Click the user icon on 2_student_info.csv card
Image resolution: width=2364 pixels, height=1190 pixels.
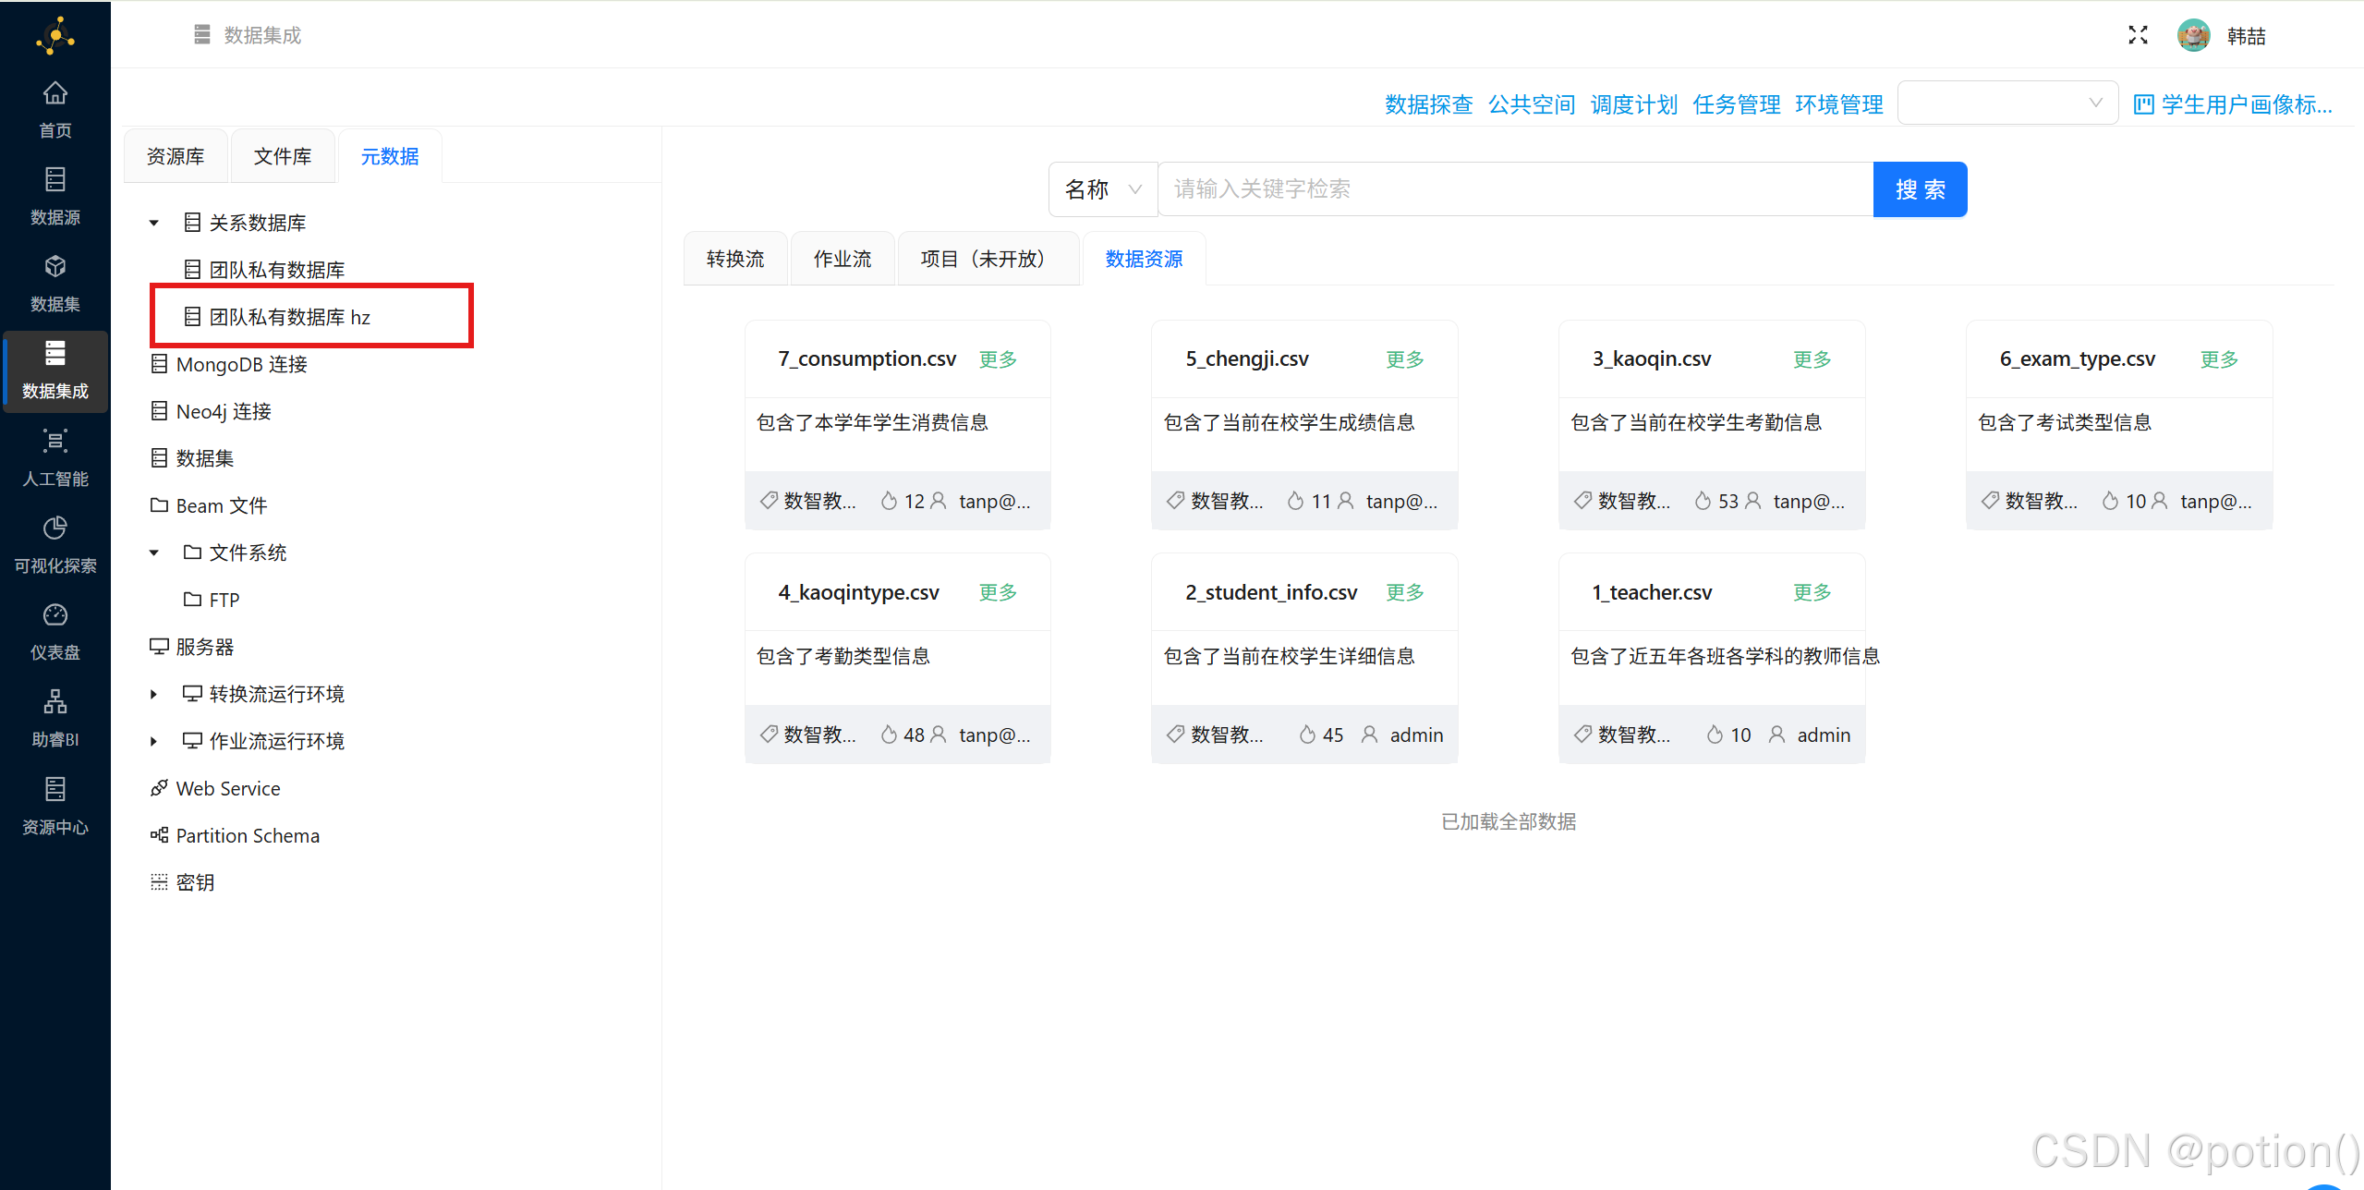pos(1370,735)
